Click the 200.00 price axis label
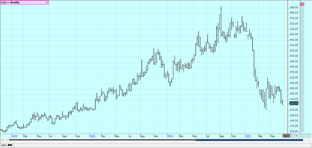Viewport: 312px width, 148px height. tap(294, 110)
